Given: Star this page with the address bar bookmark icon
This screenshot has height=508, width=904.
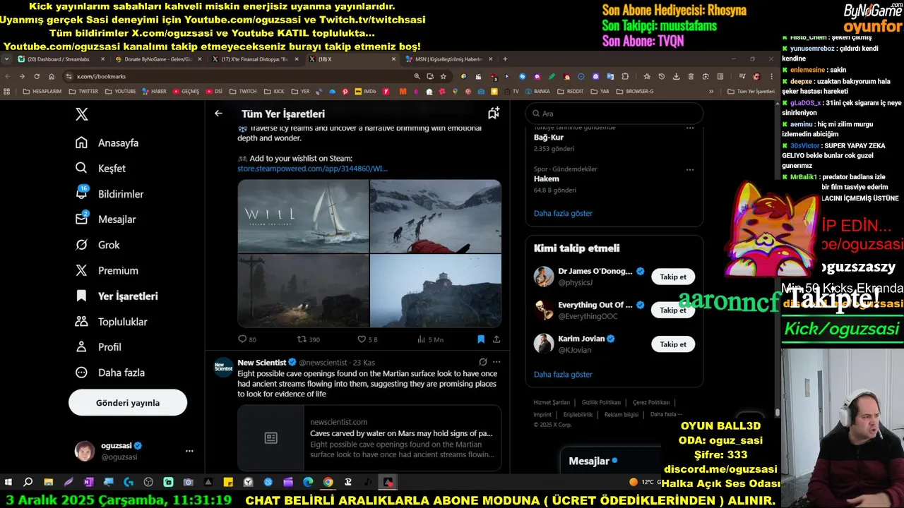Looking at the screenshot, I should pyautogui.click(x=444, y=76).
